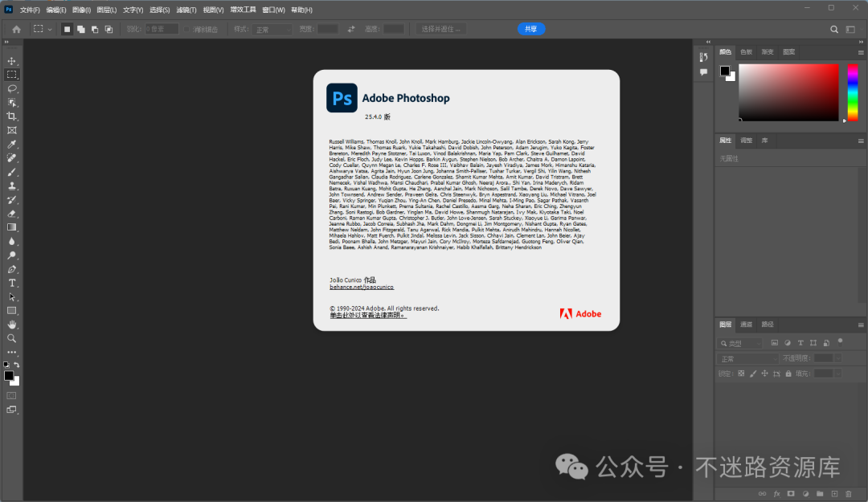The image size is (868, 502).
Task: Switch to the 通道 (Channels) tab
Action: pos(746,324)
